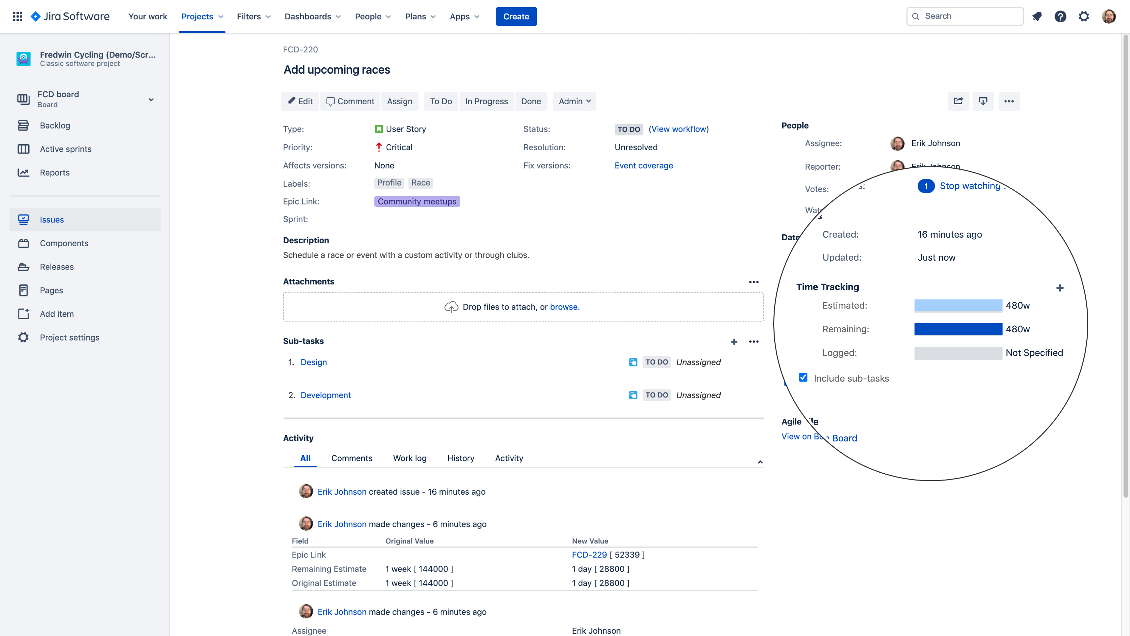
Task: Open the Design sub-task
Action: click(313, 362)
